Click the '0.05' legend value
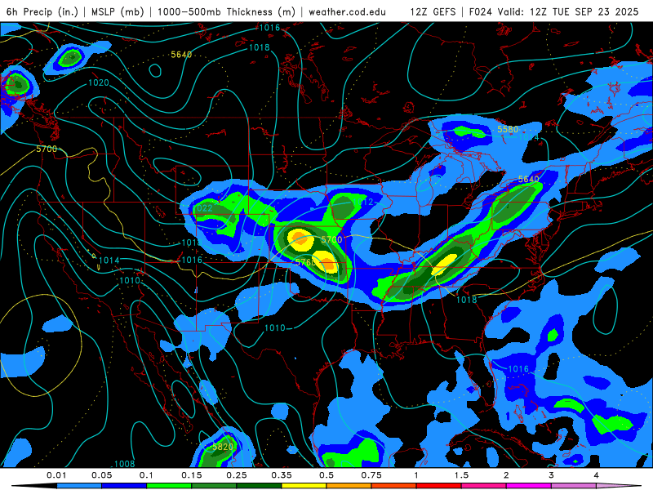653x490 pixels. tap(101, 475)
